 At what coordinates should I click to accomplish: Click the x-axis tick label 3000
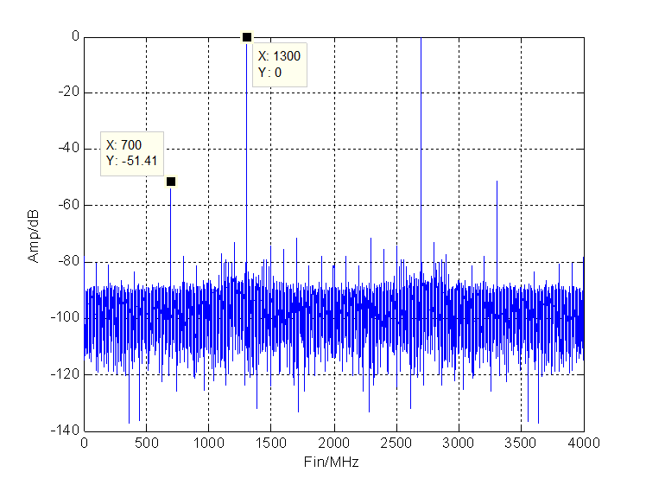pyautogui.click(x=459, y=443)
